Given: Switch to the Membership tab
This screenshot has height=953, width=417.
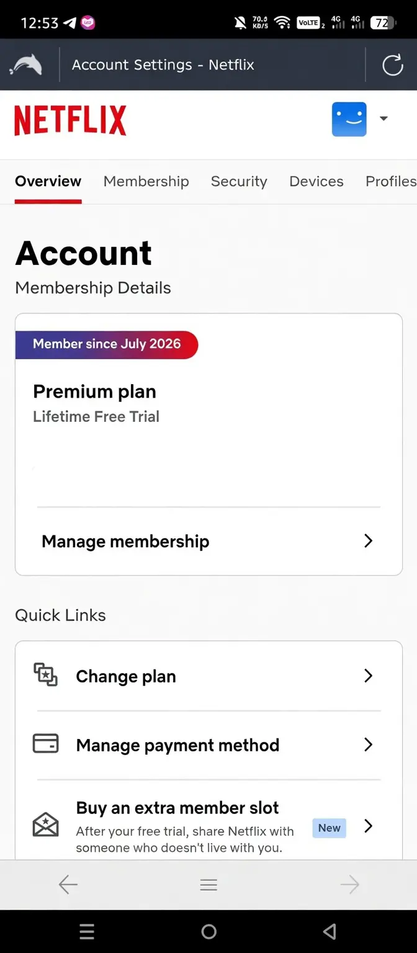Looking at the screenshot, I should pyautogui.click(x=146, y=181).
